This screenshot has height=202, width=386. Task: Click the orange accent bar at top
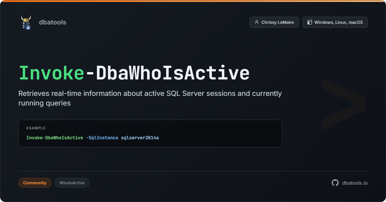pyautogui.click(x=193, y=1)
